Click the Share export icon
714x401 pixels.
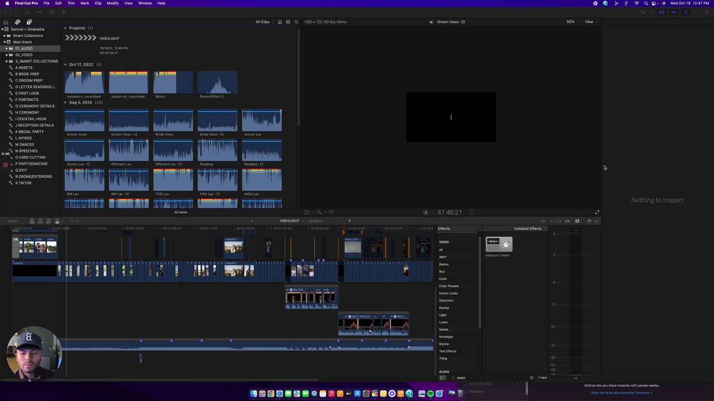pos(707,12)
